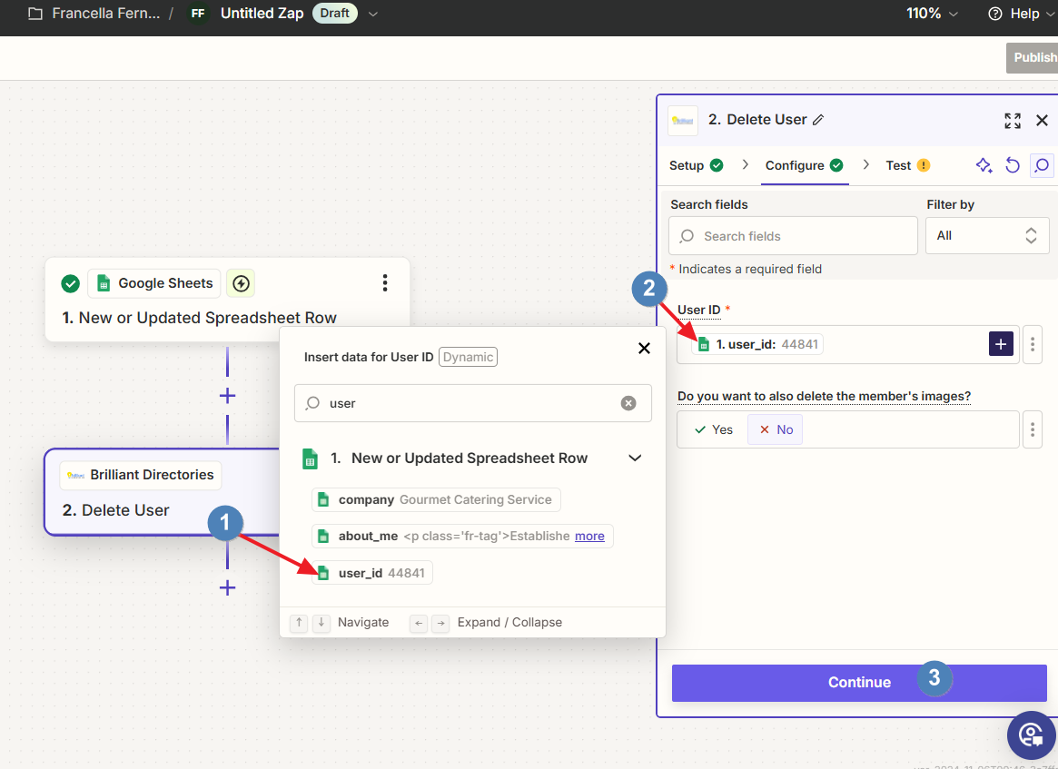This screenshot has width=1058, height=769.
Task: Select Yes for deleting member's images
Action: 714,429
